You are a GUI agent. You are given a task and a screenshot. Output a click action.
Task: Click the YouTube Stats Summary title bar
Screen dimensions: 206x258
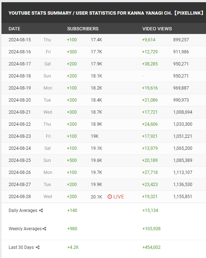coord(104,13)
